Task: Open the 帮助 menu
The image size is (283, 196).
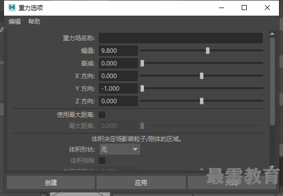Action: [x=34, y=22]
